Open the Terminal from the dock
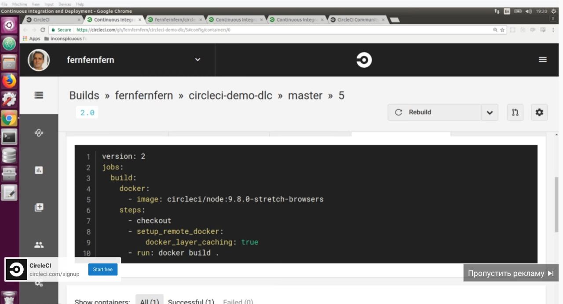This screenshot has height=304, width=563. point(9,137)
